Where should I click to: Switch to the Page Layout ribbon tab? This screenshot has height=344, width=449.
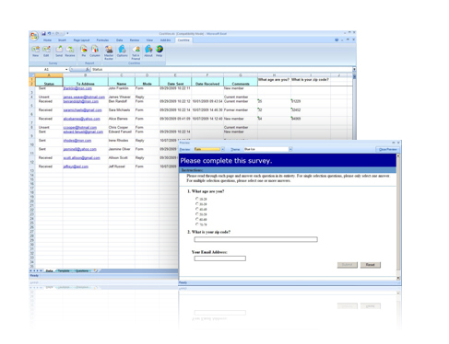[81, 40]
